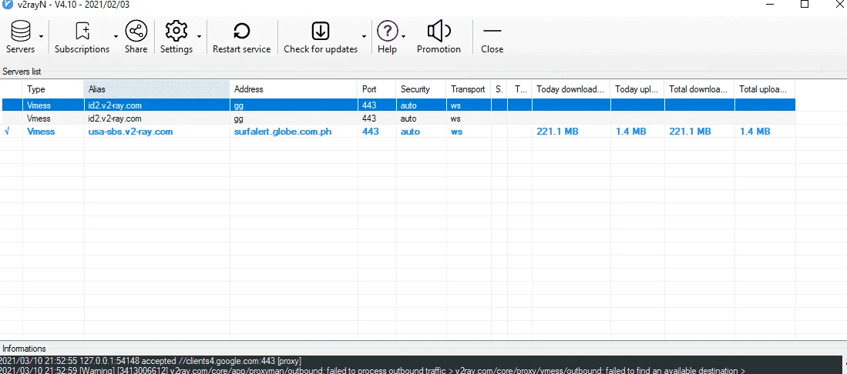
Task: Select the highlighted id2.v2-ray.com server row
Action: 398,105
